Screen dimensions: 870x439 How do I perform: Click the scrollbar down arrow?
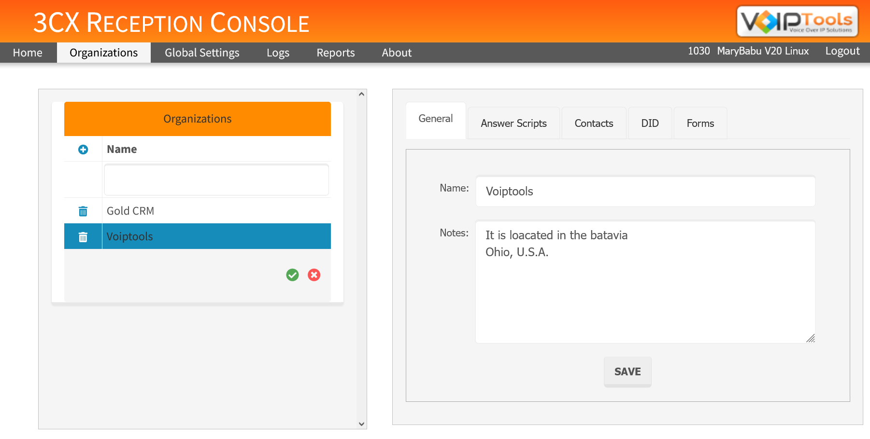click(361, 423)
